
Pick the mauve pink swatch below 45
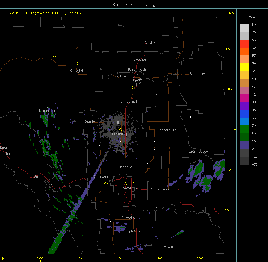click(x=244, y=90)
